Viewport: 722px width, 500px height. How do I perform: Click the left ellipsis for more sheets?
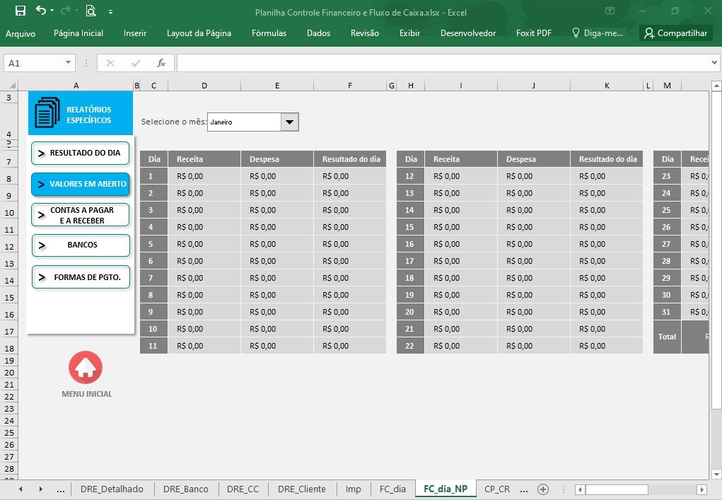click(60, 489)
